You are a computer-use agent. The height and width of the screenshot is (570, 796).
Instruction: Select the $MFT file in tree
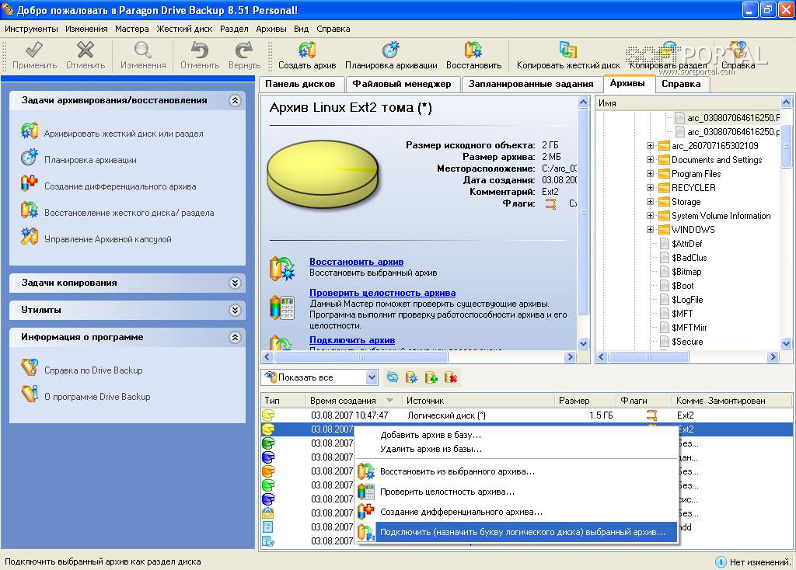point(682,314)
